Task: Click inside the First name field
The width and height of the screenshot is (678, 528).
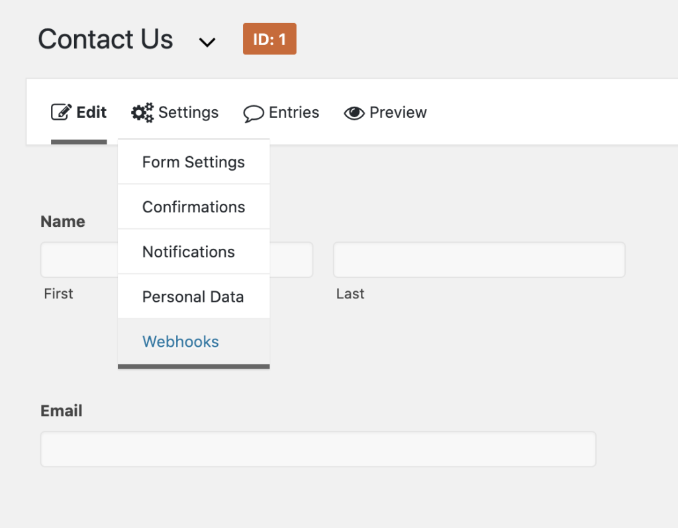Action: point(79,259)
